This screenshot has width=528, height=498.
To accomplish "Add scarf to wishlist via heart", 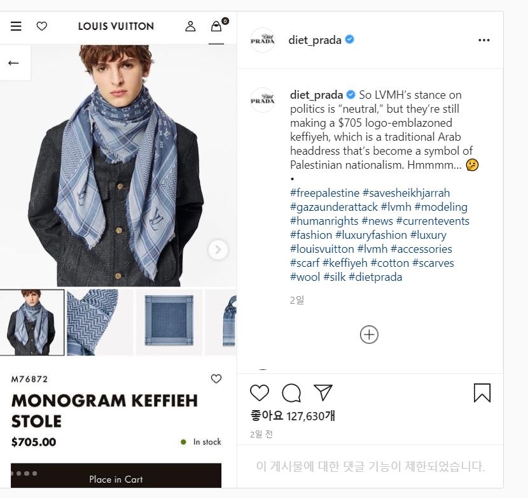I will point(216,379).
